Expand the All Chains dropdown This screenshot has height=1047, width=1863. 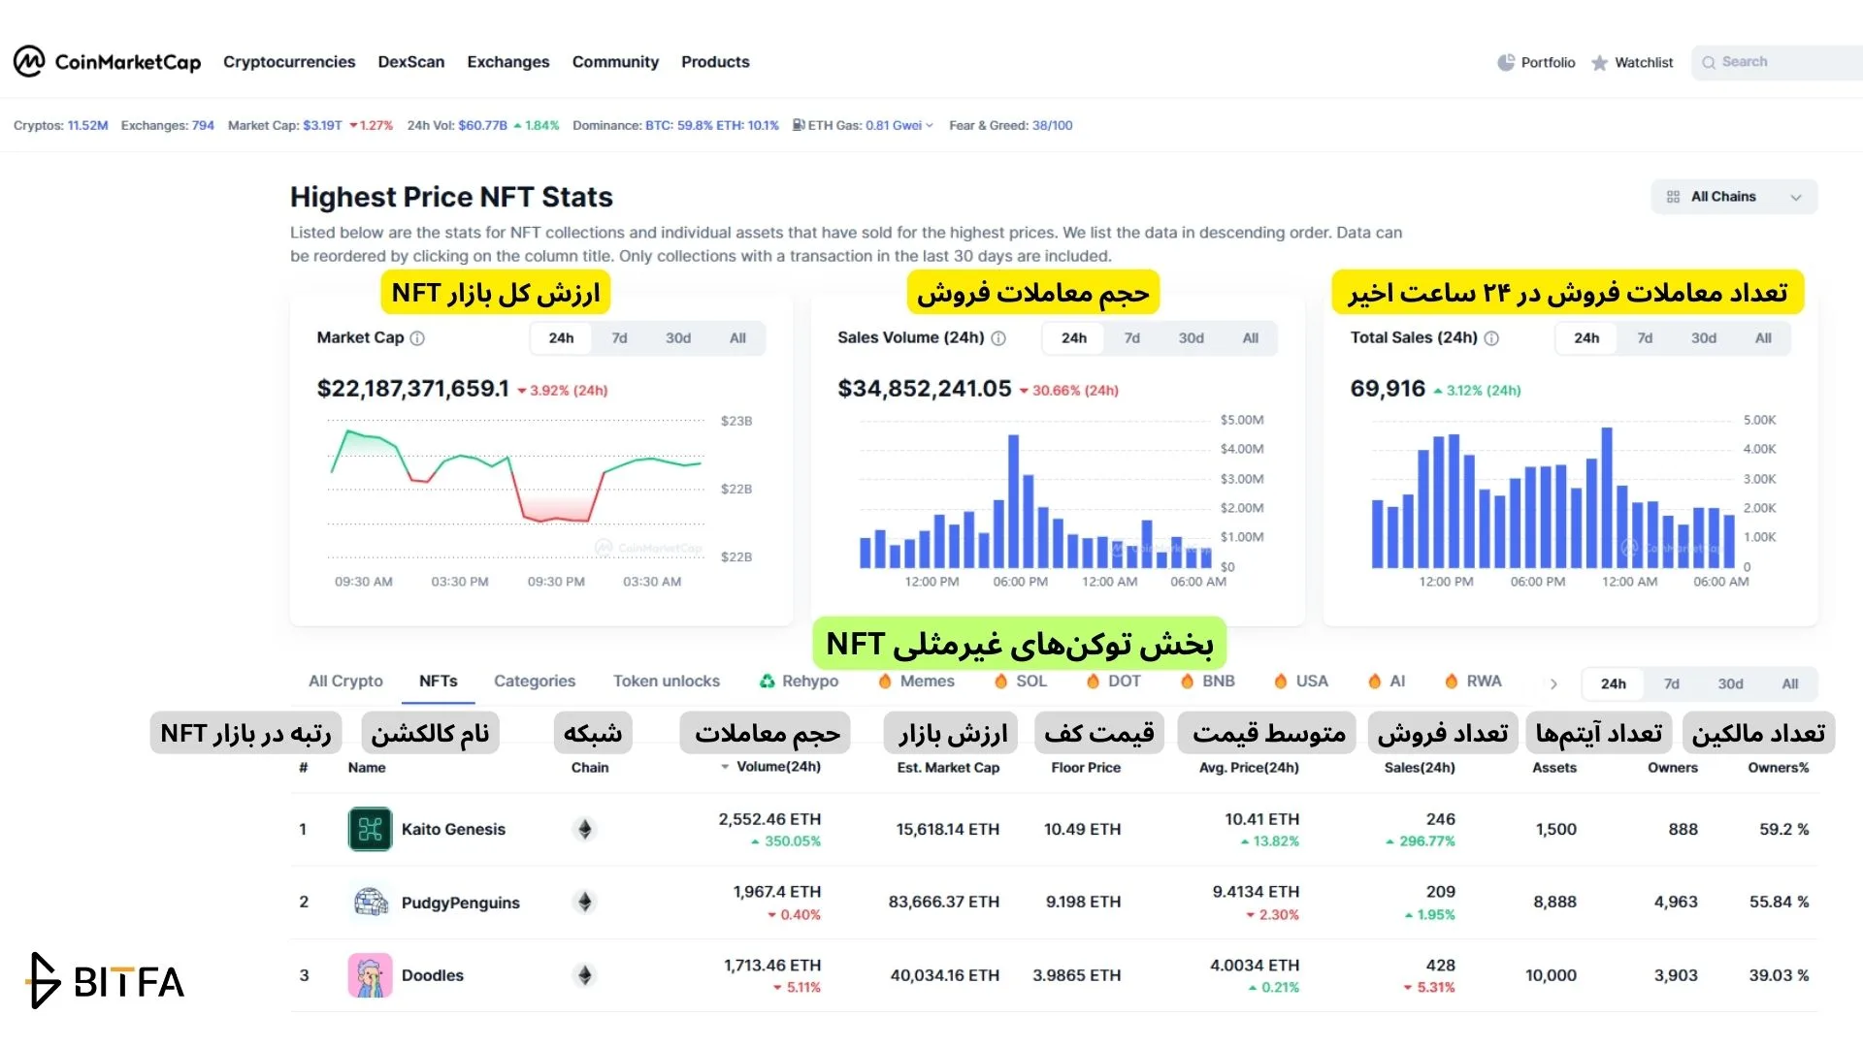pyautogui.click(x=1734, y=197)
